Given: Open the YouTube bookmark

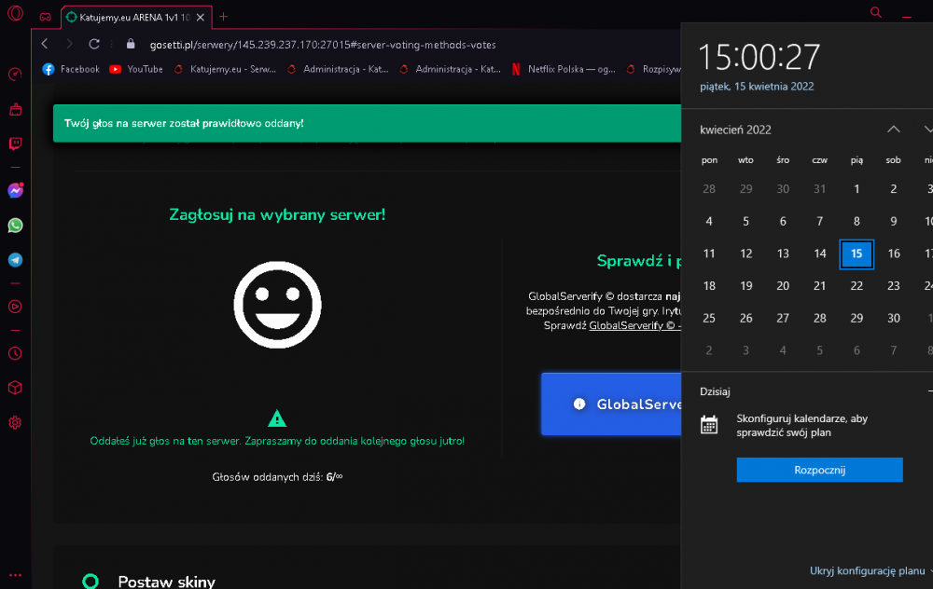Looking at the screenshot, I should (x=137, y=69).
